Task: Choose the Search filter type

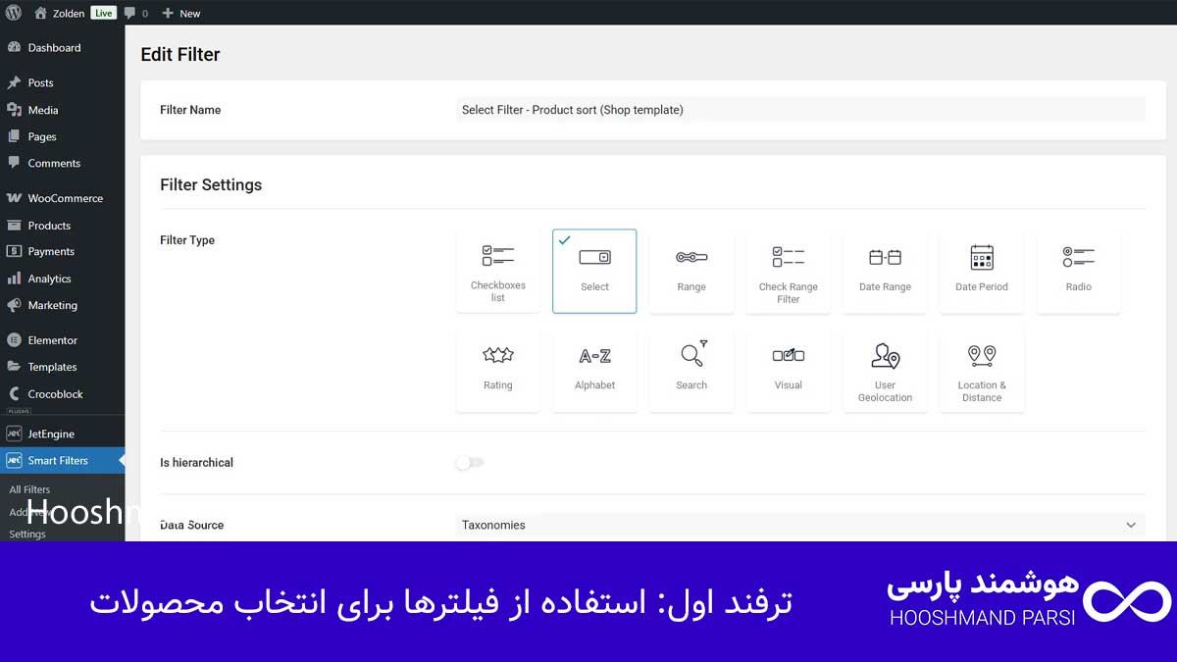Action: point(691,370)
